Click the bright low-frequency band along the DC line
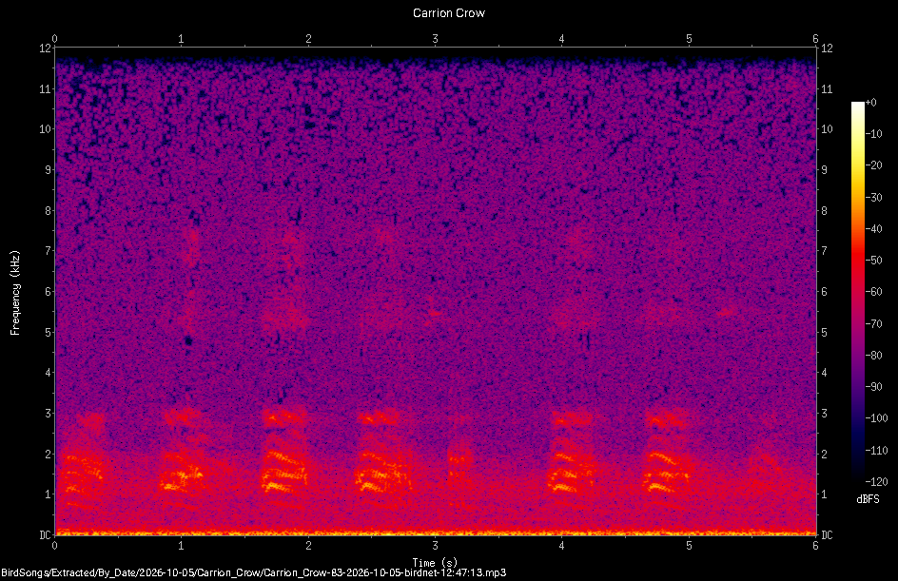The width and height of the screenshot is (898, 581). click(x=436, y=532)
